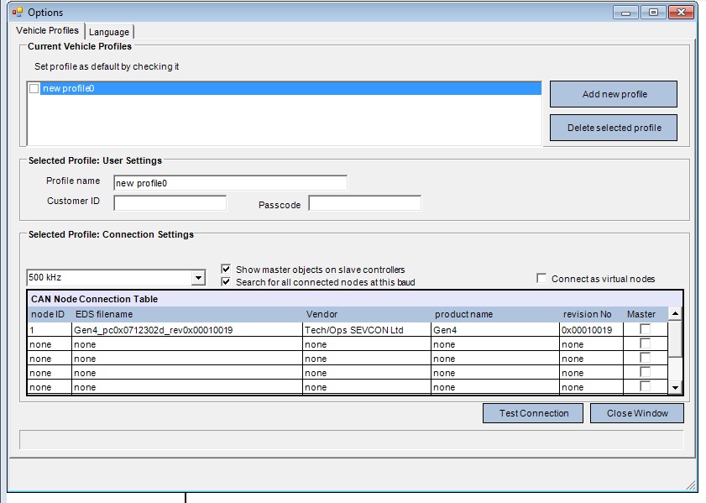Click the node ID column header

point(48,314)
